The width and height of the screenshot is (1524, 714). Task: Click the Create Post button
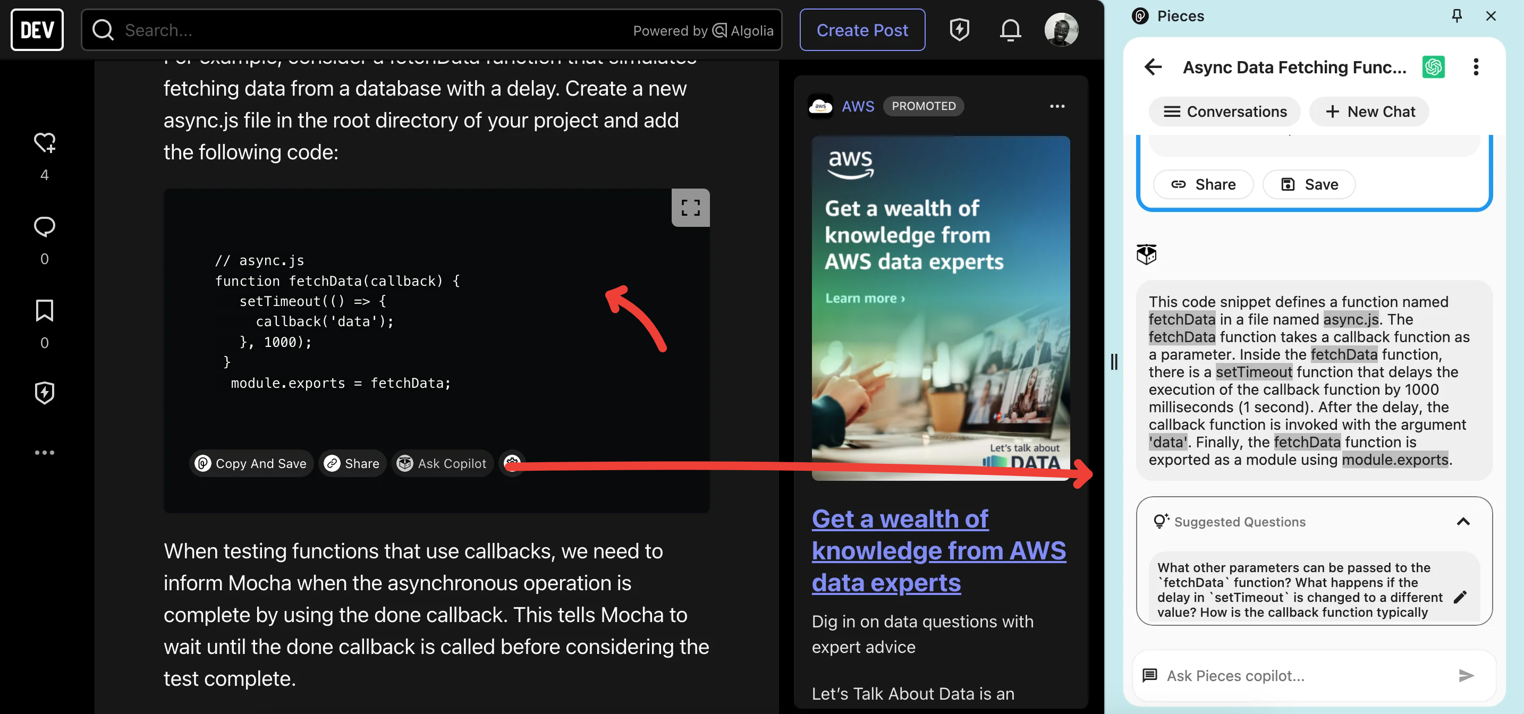point(861,30)
